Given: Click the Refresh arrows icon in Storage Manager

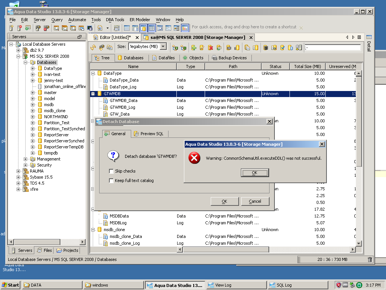Looking at the screenshot, I should pyautogui.click(x=93, y=47).
